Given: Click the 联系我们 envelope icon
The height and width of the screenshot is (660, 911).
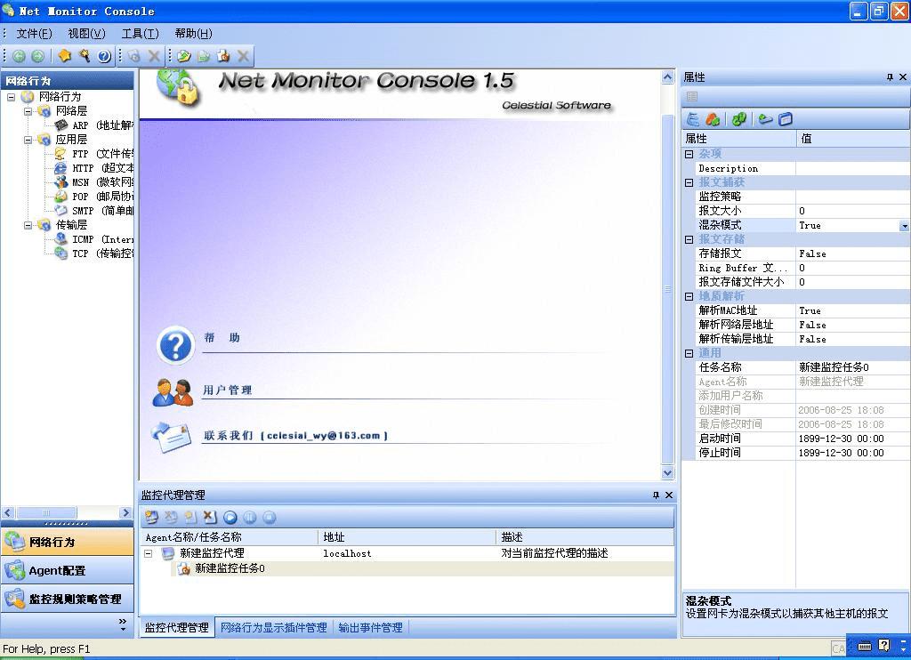Looking at the screenshot, I should click(x=172, y=437).
